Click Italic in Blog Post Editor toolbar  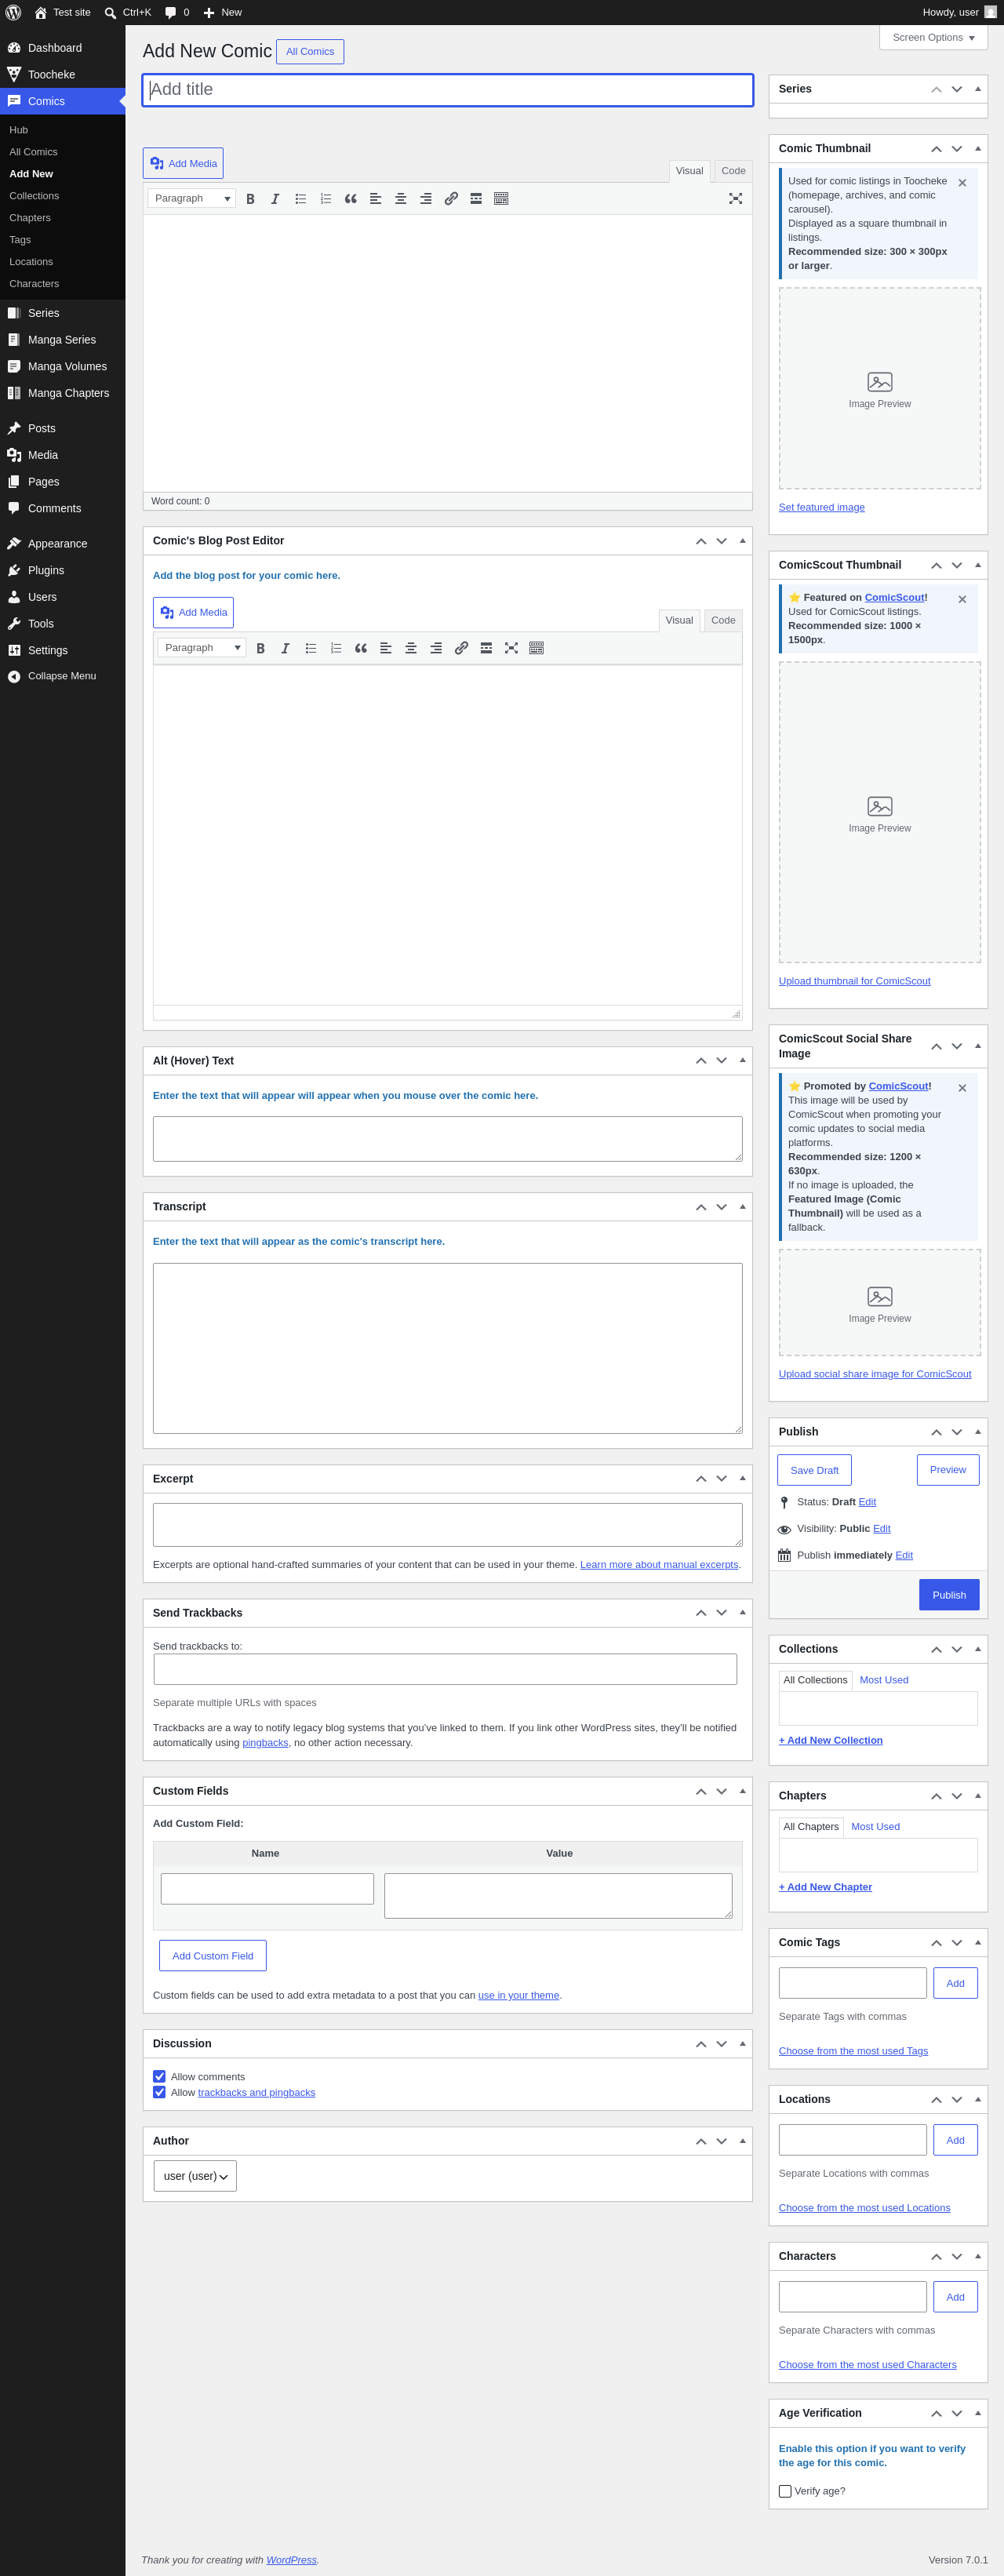pyautogui.click(x=285, y=648)
